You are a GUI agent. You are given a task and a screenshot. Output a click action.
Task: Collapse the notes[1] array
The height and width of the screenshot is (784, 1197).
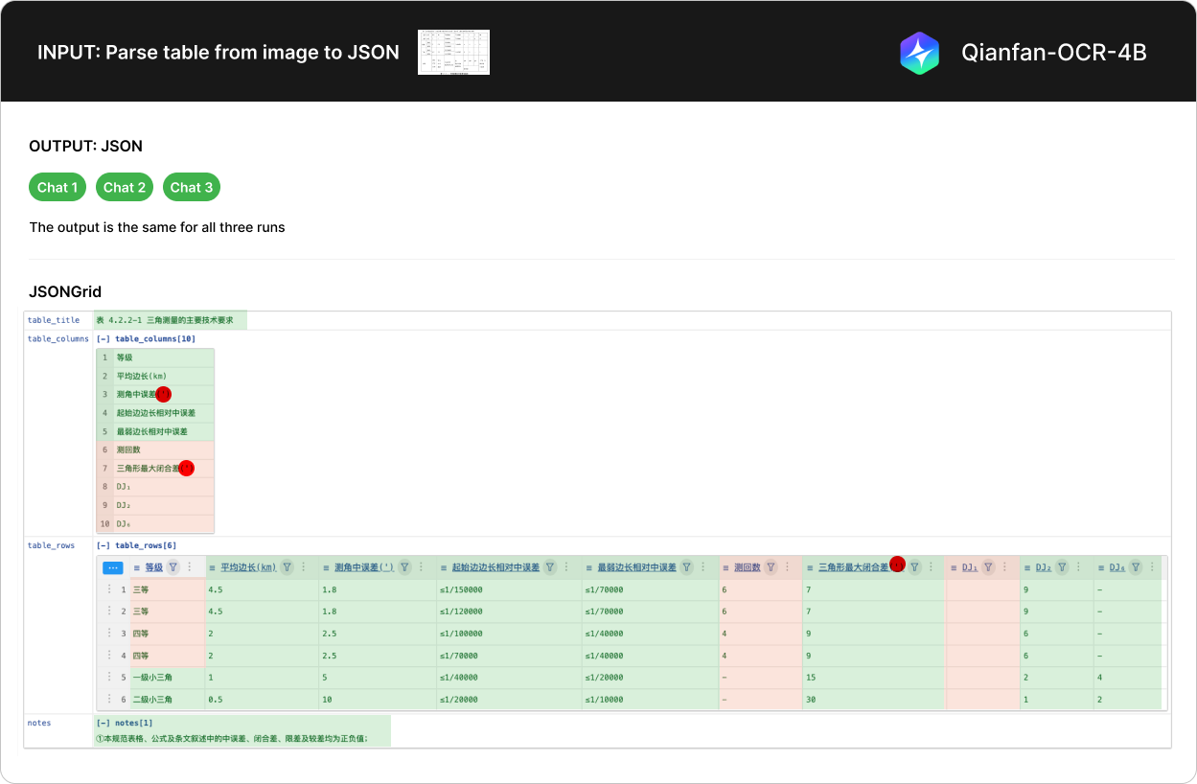pyautogui.click(x=102, y=723)
